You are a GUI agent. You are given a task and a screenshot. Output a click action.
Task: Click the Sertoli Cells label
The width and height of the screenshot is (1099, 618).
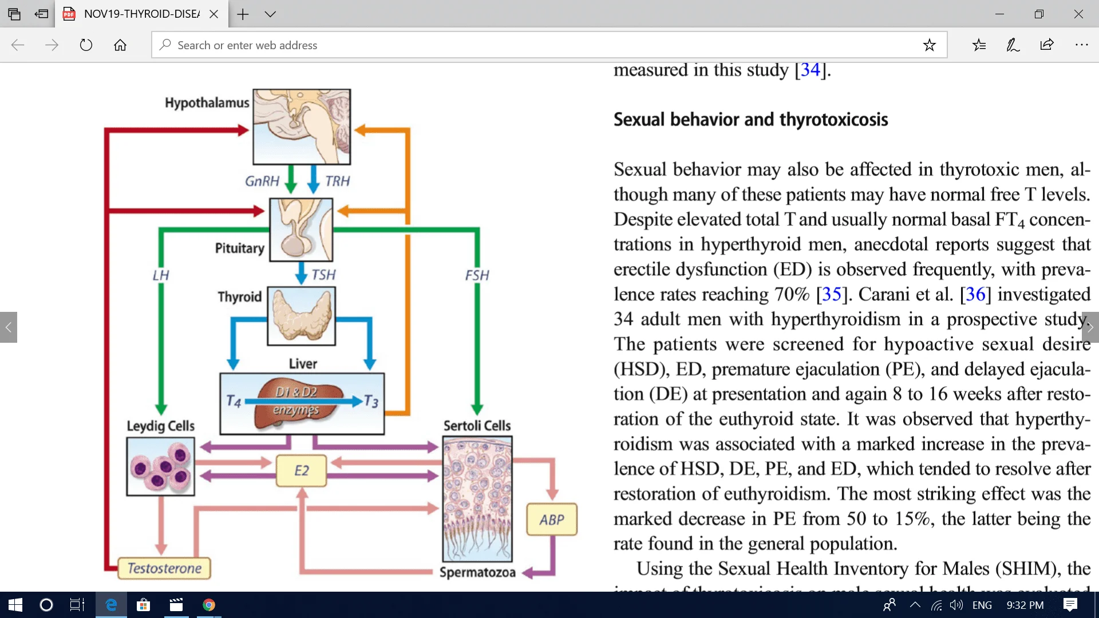(477, 426)
